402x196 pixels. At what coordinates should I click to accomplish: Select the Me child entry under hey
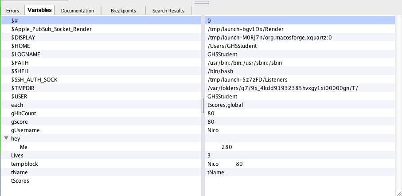[24, 147]
